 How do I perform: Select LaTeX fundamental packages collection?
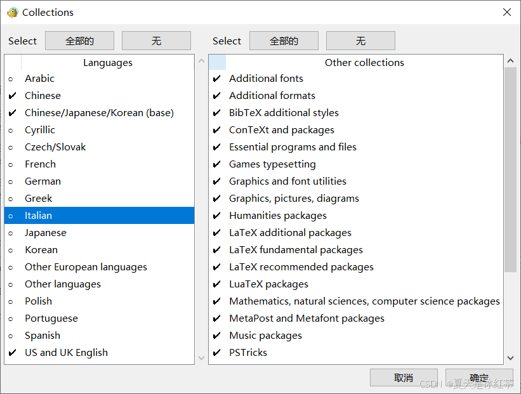[356, 250]
